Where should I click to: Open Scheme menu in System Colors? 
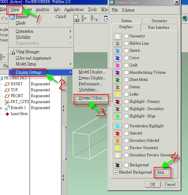(128, 10)
